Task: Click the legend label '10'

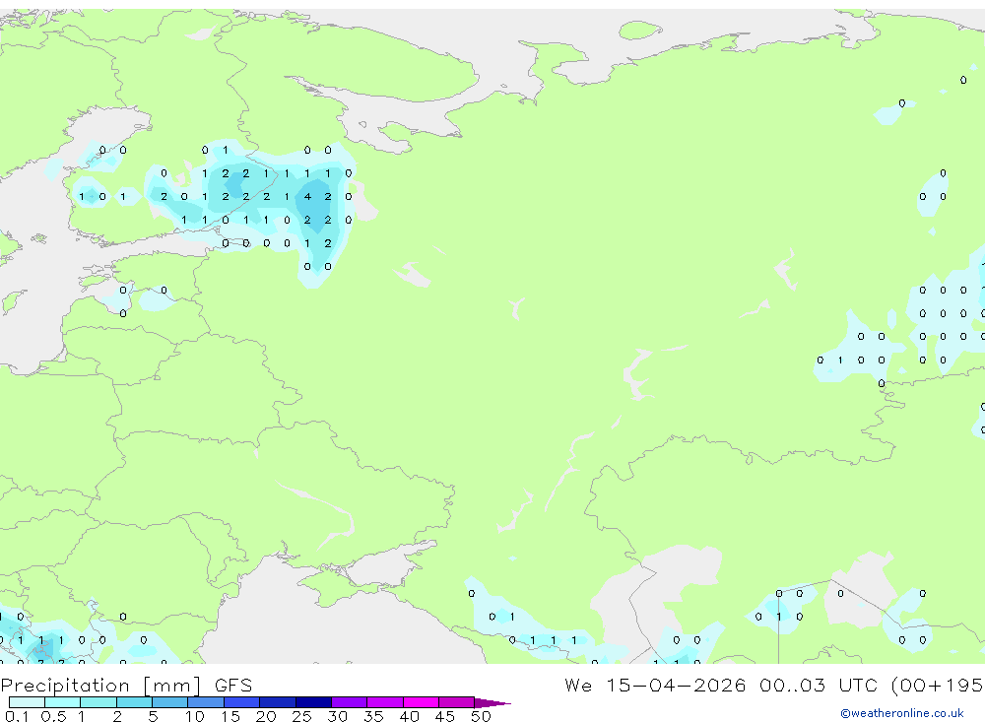Action: 195,716
